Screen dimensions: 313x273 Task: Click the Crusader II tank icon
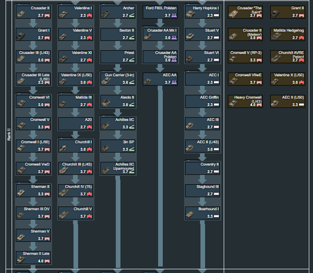tap(21, 14)
